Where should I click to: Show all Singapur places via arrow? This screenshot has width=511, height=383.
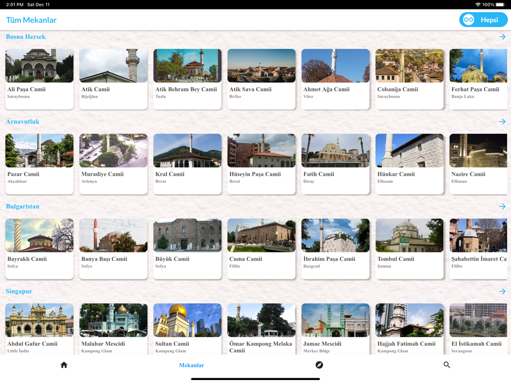tap(502, 291)
